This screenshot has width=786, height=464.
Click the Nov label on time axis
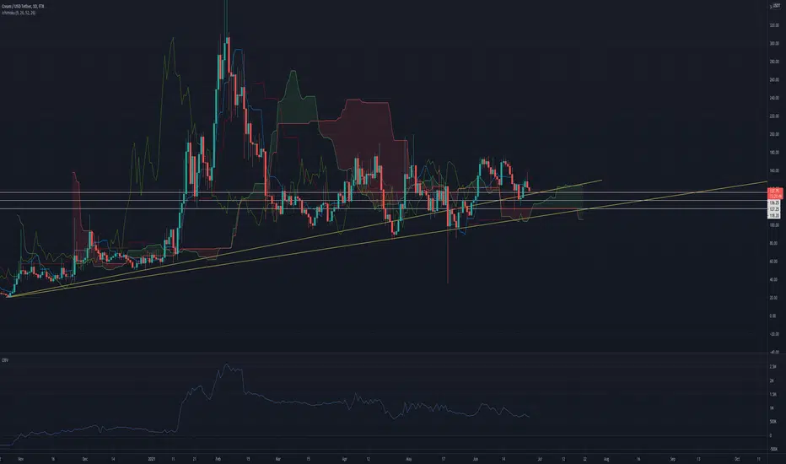pyautogui.click(x=20, y=458)
